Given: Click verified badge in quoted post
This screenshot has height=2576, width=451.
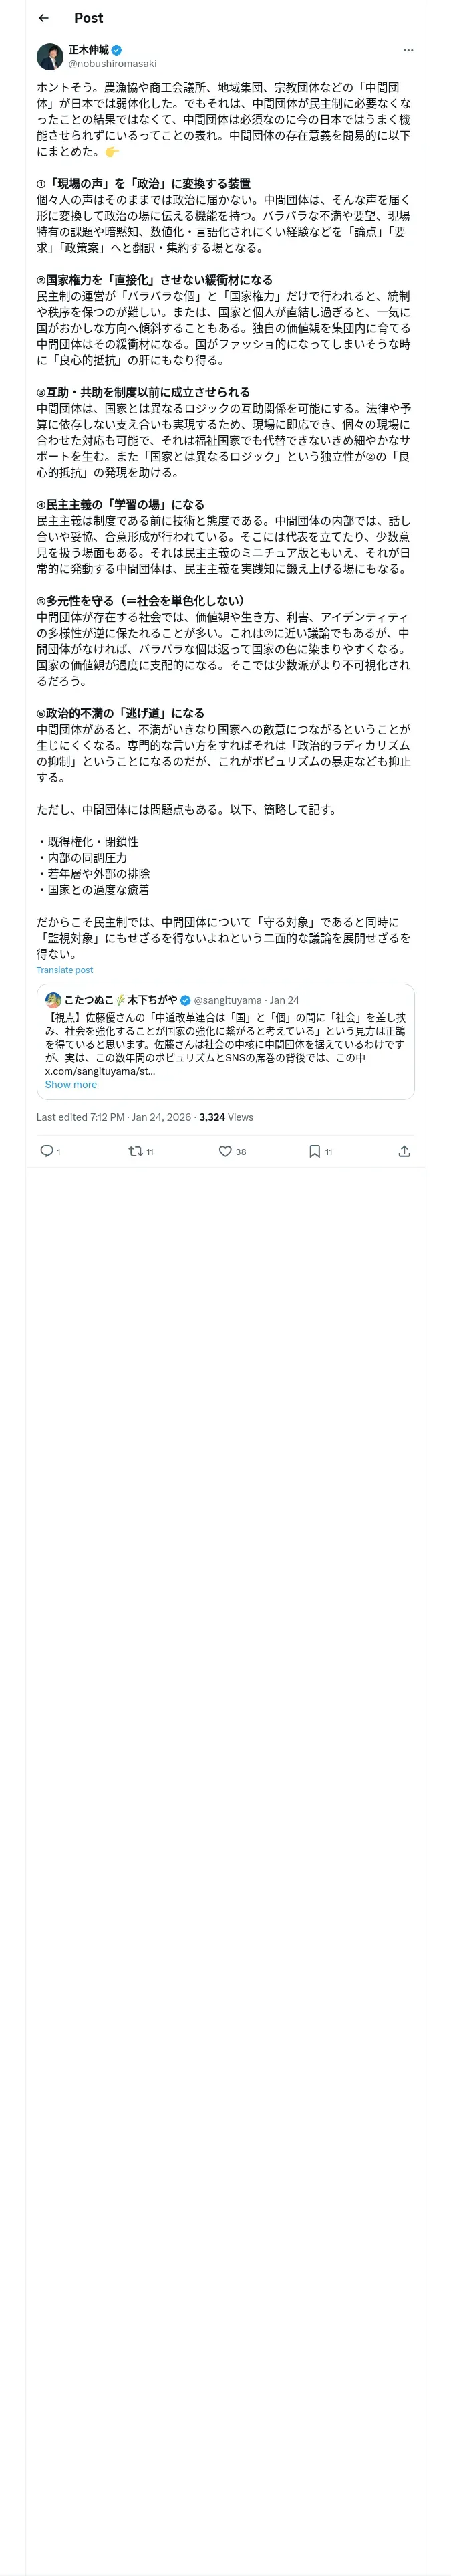Looking at the screenshot, I should pyautogui.click(x=185, y=1000).
